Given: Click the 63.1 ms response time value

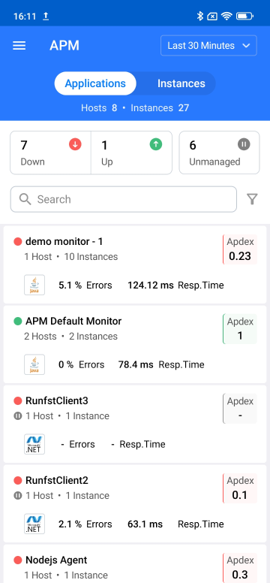Looking at the screenshot, I should [x=145, y=524].
